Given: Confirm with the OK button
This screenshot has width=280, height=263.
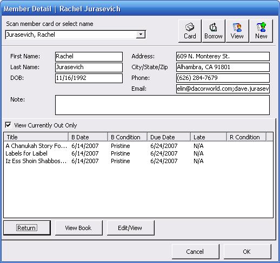Looking at the screenshot, I should (247, 252).
